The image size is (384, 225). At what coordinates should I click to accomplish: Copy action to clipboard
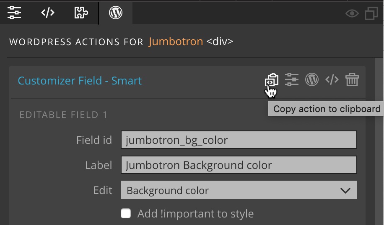[271, 80]
